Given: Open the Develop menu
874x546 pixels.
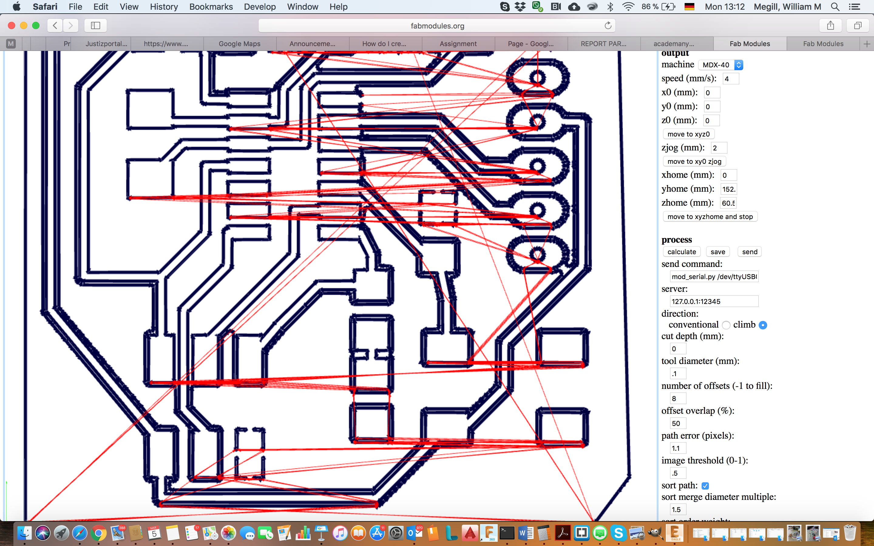Looking at the screenshot, I should click(260, 6).
